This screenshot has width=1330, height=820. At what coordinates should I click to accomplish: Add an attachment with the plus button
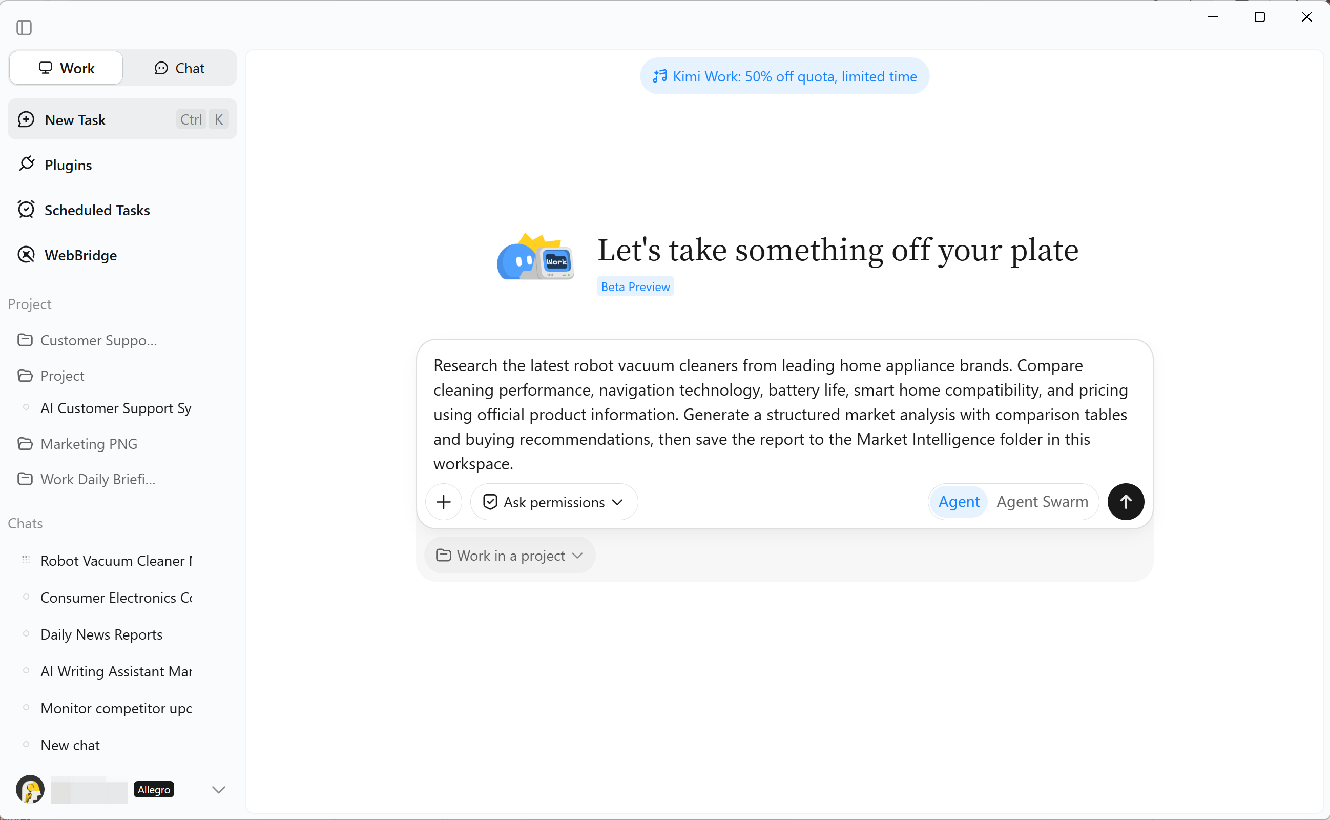(x=443, y=502)
